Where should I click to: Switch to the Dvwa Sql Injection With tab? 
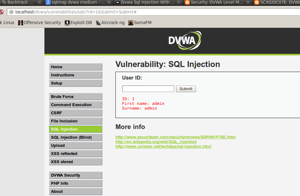point(147,3)
